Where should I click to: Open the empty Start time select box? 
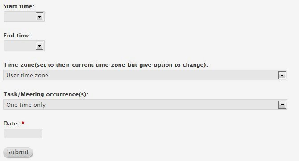pos(24,16)
